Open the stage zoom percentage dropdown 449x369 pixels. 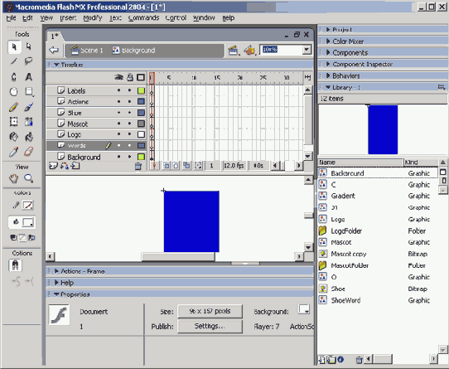click(307, 50)
